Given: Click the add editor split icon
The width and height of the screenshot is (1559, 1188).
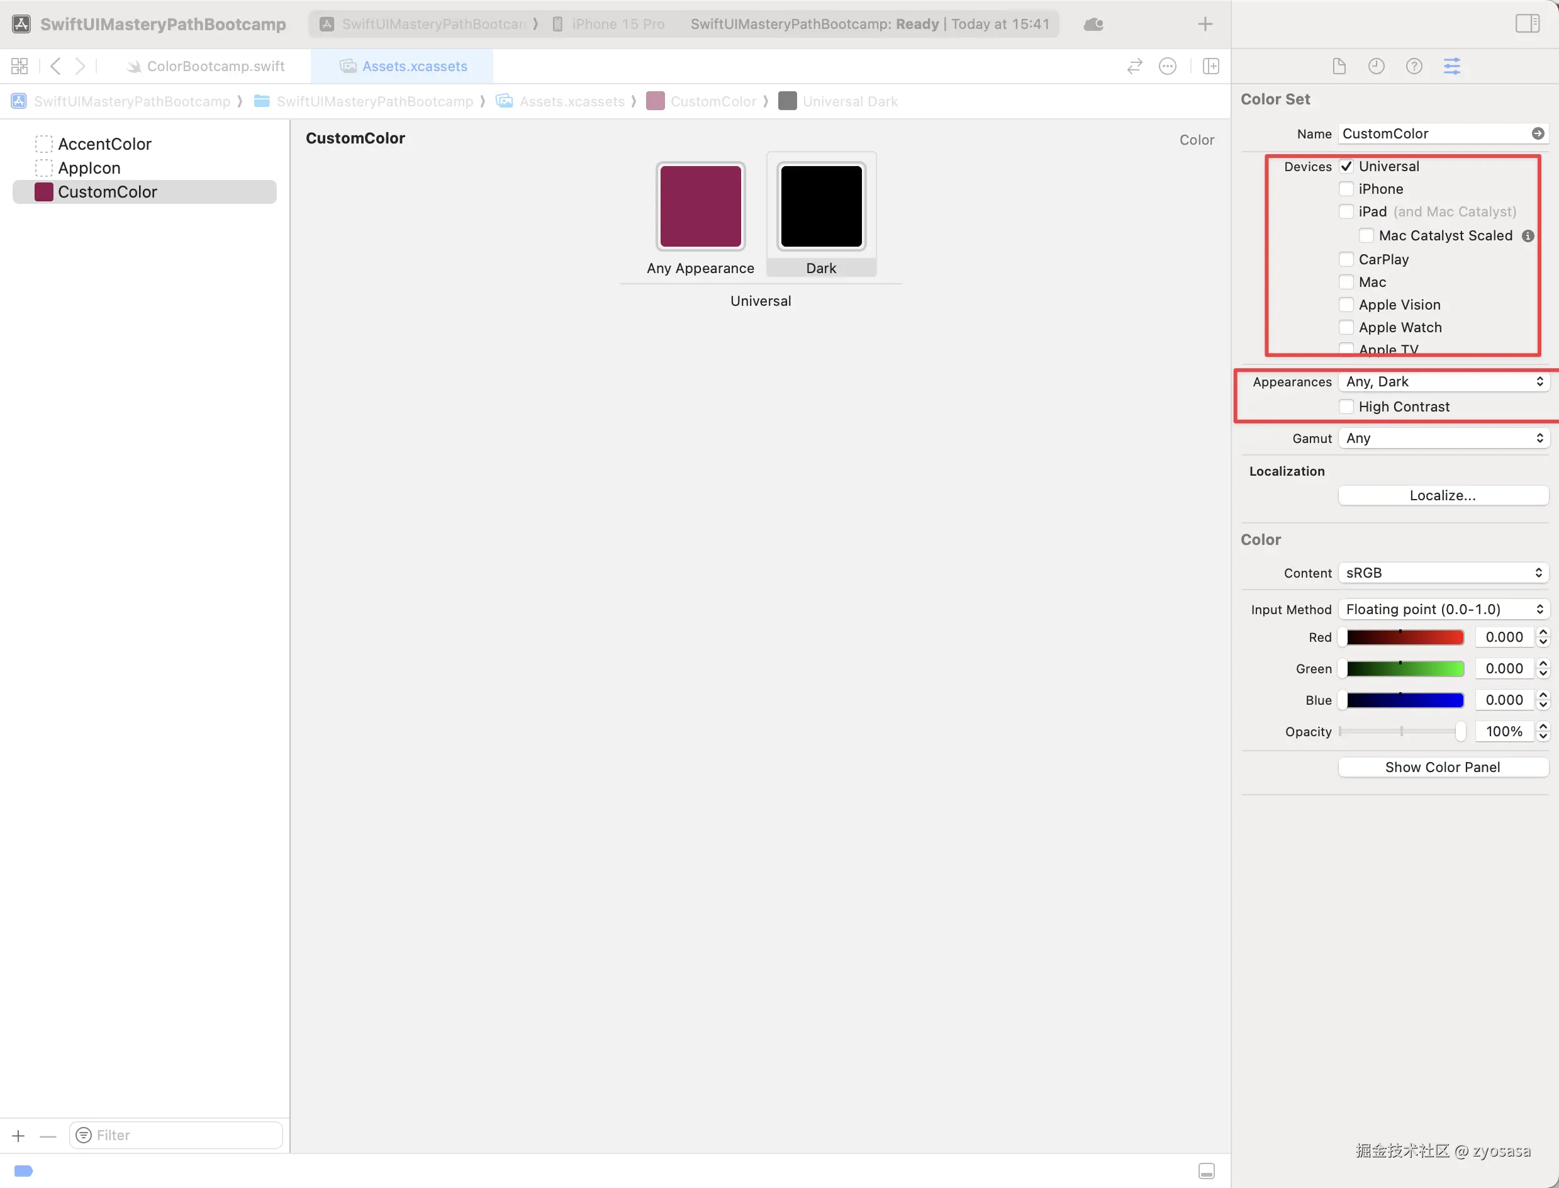Looking at the screenshot, I should pyautogui.click(x=1210, y=67).
